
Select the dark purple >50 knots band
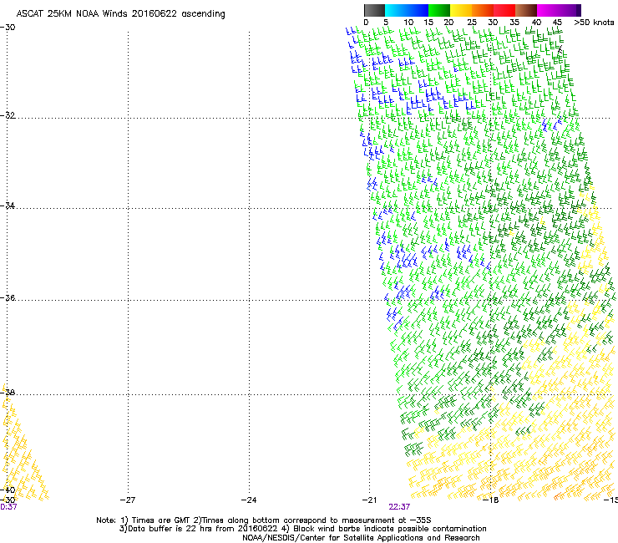pos(578,10)
